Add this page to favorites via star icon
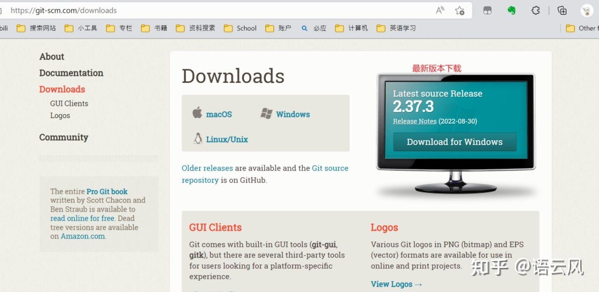Screen dimensions: 599x292 pos(460,10)
